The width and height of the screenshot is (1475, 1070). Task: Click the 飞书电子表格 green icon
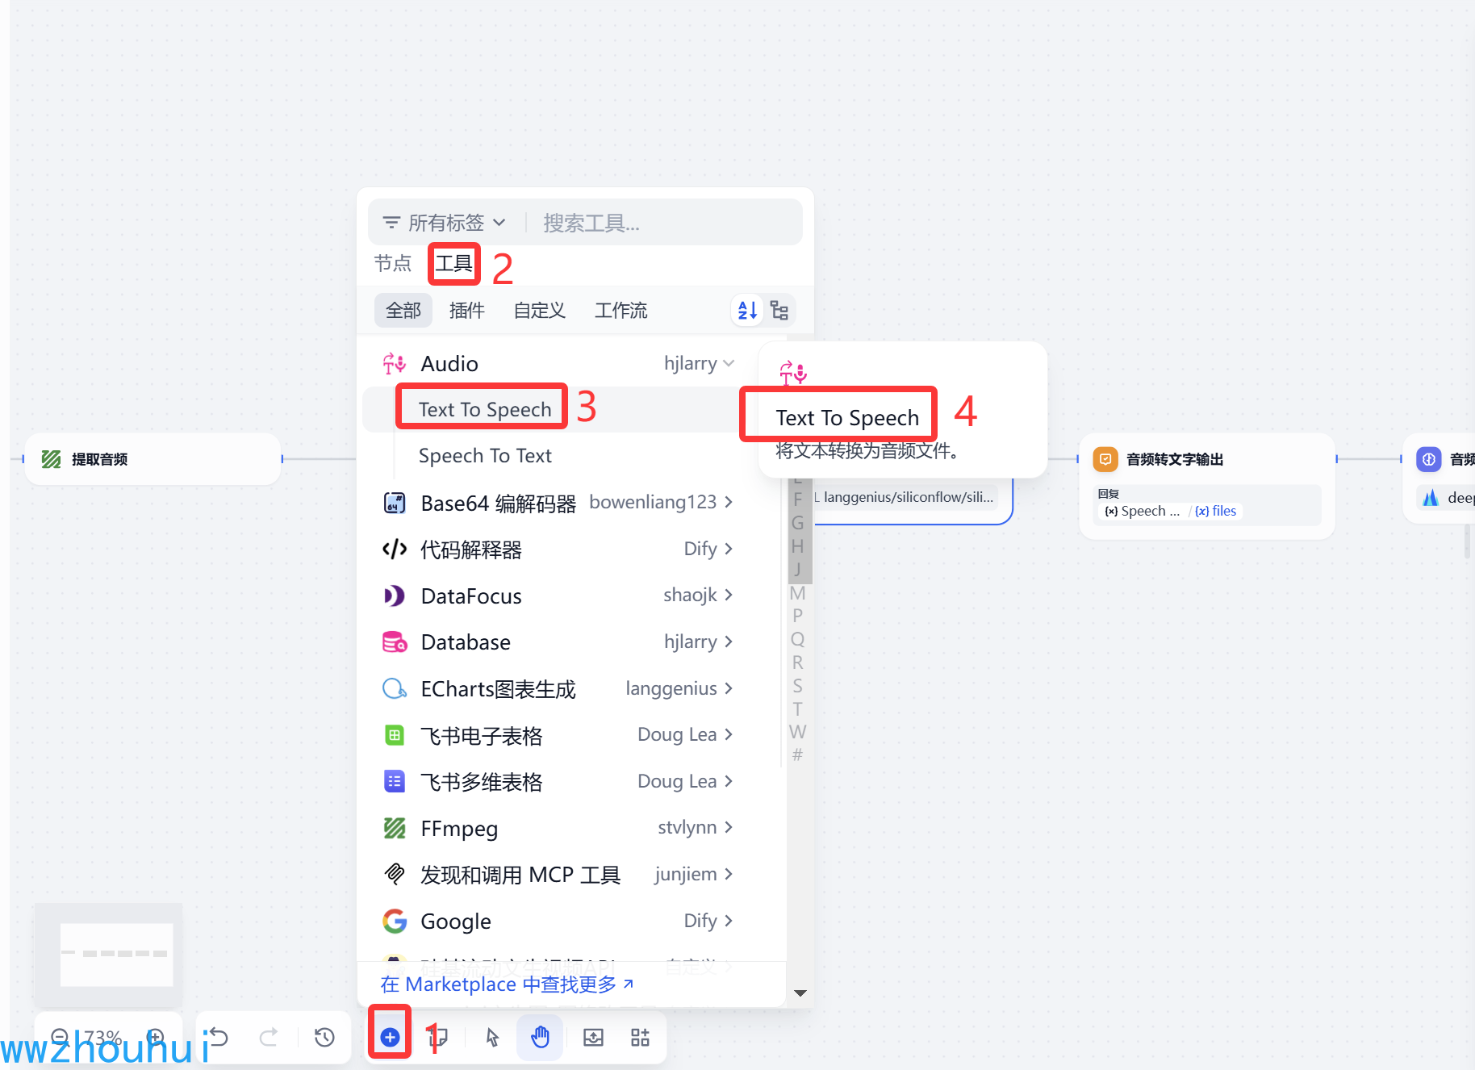pos(394,735)
